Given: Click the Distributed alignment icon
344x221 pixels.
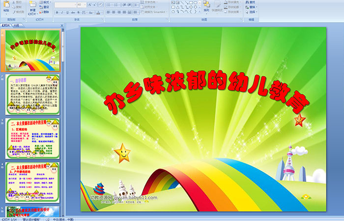Looking at the screenshot, I should (130, 12).
